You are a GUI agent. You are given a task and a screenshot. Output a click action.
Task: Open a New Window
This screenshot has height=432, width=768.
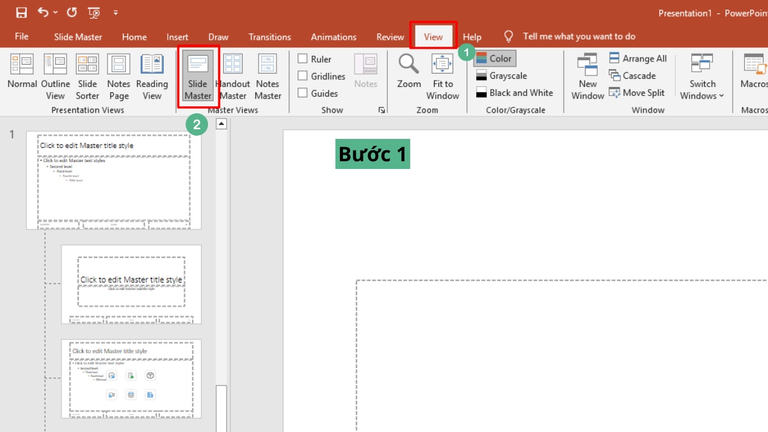[x=588, y=77]
